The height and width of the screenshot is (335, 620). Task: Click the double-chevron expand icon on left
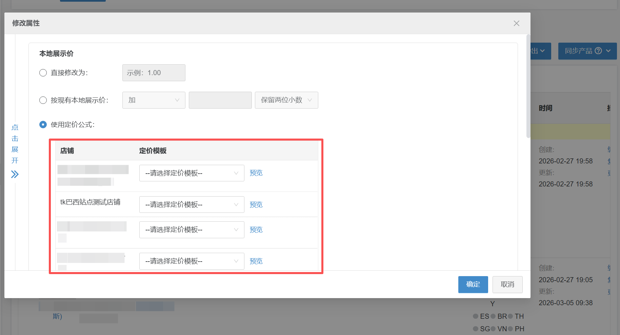[15, 174]
